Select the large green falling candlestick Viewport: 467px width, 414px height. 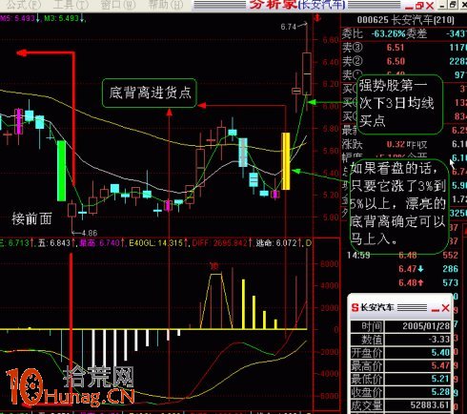click(x=61, y=171)
